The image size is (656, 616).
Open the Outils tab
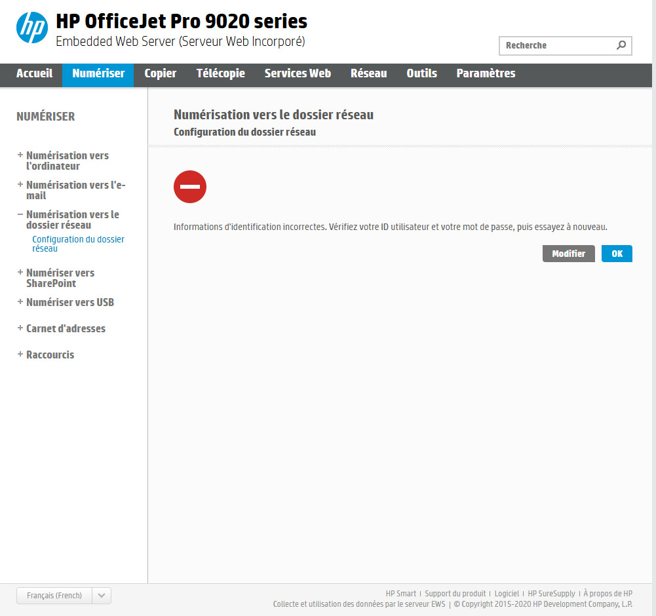click(x=422, y=73)
